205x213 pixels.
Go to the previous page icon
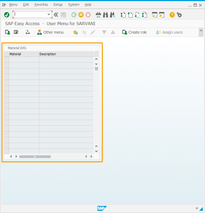pyautogui.click(x=130, y=15)
